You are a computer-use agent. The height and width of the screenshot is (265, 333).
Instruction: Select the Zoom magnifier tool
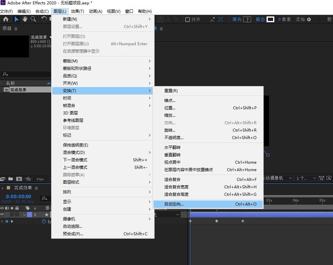33,19
